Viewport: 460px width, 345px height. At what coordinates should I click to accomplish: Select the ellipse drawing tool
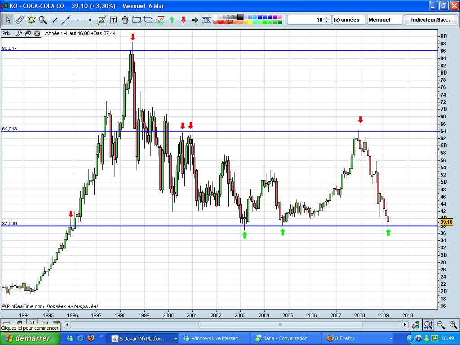pos(148,20)
